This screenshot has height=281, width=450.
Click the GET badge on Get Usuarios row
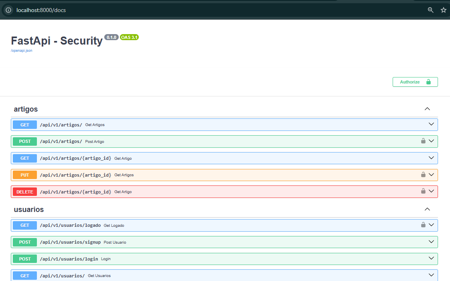[25, 275]
